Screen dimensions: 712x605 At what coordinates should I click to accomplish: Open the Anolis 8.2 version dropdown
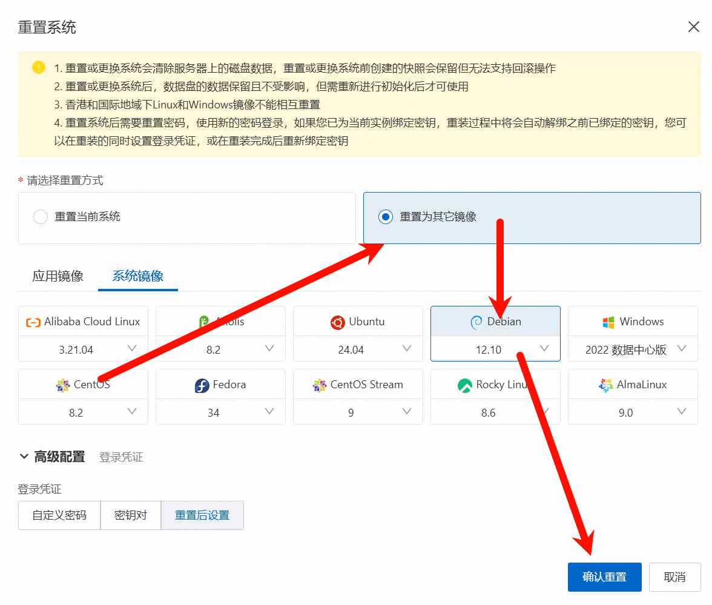(220, 349)
